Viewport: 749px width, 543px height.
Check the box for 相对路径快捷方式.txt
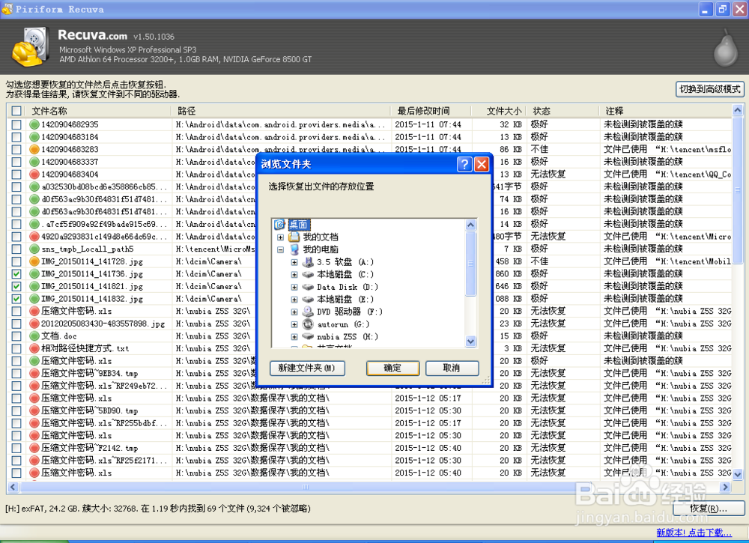(16, 348)
